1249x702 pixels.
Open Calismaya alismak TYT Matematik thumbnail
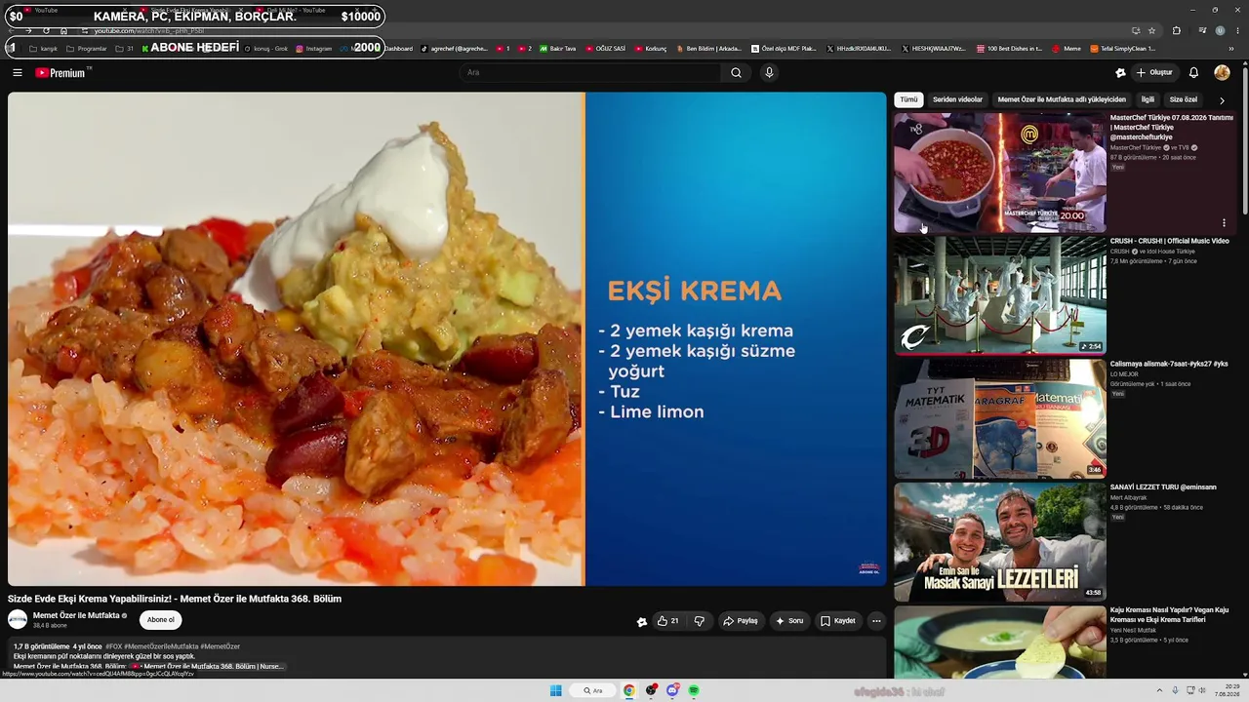pos(1000,419)
